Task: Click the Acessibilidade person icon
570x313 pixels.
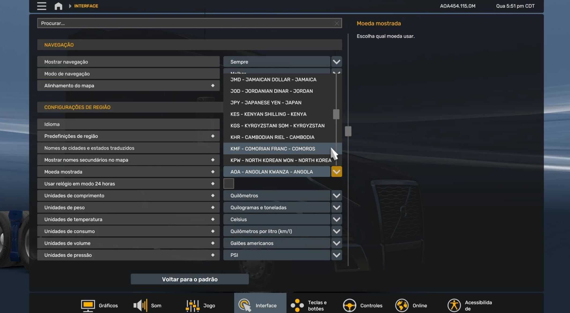Action: [454, 305]
